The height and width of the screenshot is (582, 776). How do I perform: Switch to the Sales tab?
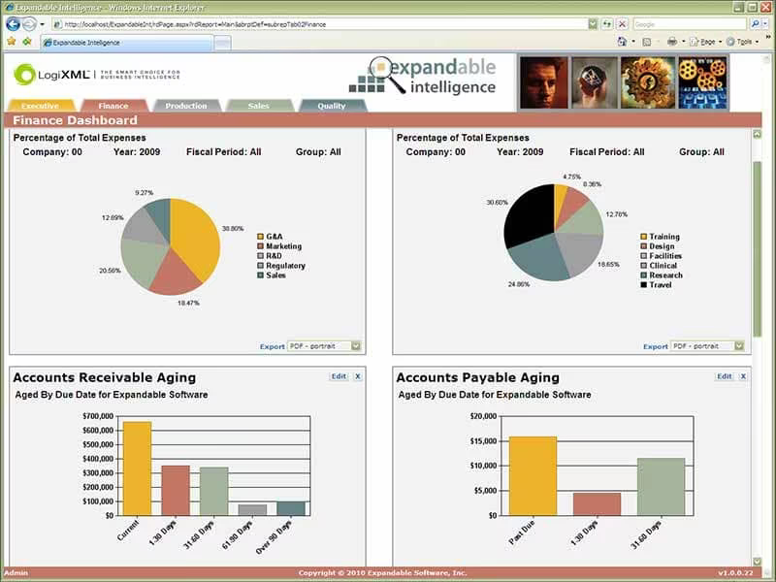pos(259,106)
